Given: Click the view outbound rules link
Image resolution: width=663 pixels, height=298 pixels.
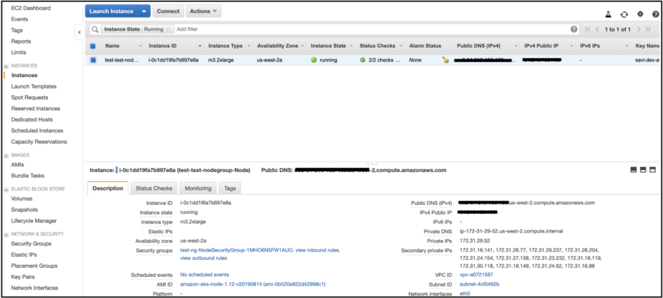Looking at the screenshot, I should (x=203, y=258).
